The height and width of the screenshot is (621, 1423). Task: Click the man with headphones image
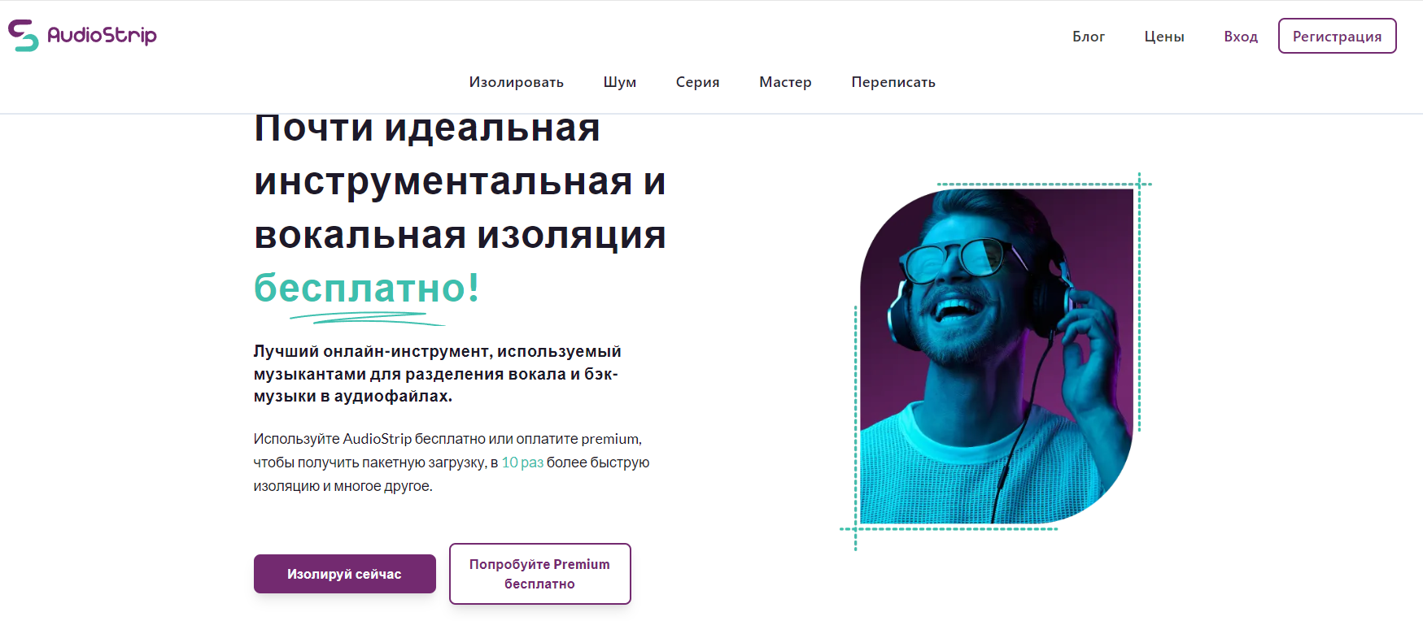pyautogui.click(x=997, y=356)
